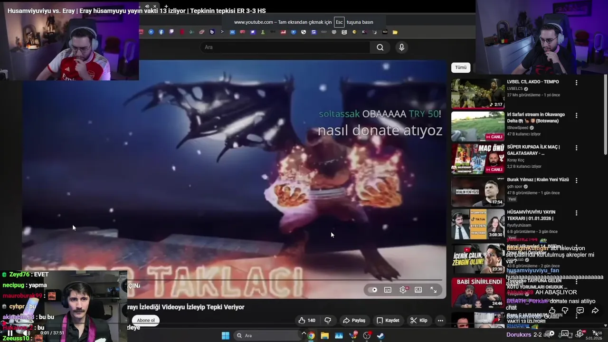Subscribe using Abone ol button

146,320
